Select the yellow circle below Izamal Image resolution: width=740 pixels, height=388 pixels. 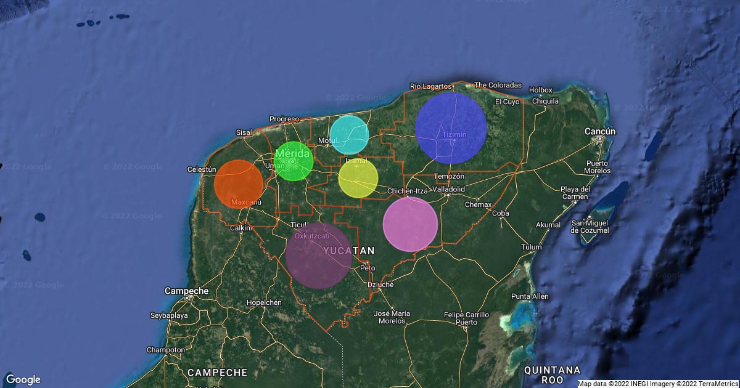pos(358,178)
